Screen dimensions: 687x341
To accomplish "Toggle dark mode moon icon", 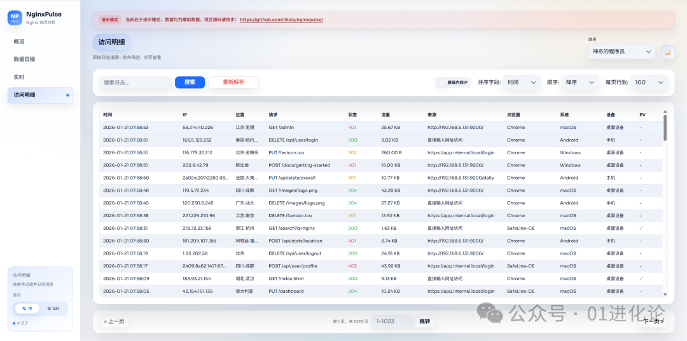I will (668, 52).
